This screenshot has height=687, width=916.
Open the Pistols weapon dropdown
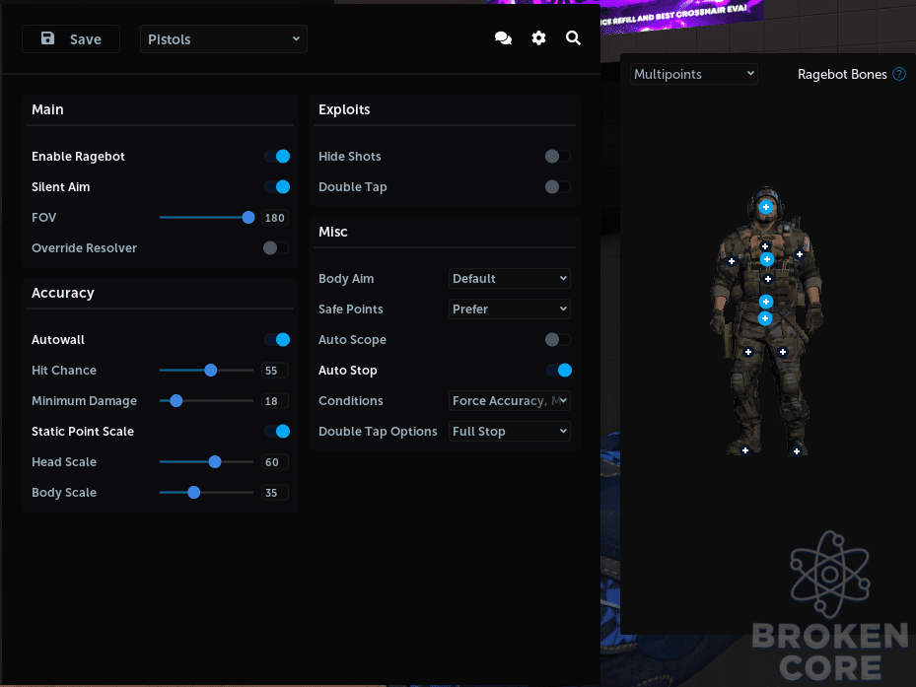tap(224, 39)
